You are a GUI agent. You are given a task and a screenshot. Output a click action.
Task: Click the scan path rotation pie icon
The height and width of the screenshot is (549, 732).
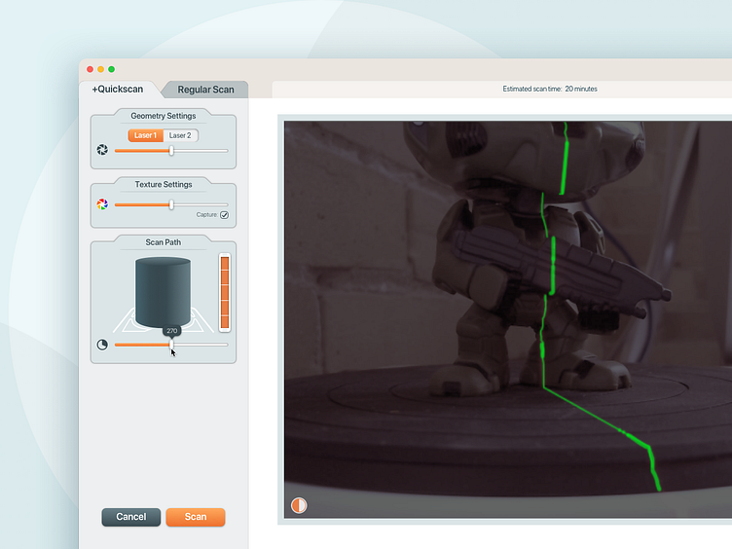(x=102, y=345)
